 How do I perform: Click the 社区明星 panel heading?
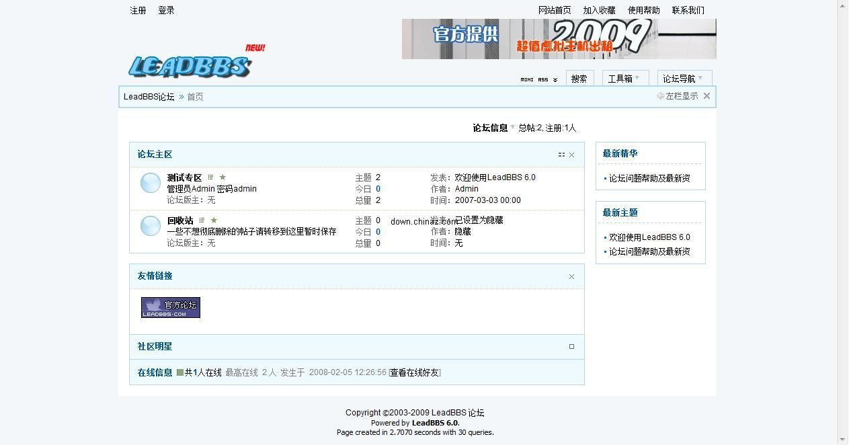click(155, 347)
